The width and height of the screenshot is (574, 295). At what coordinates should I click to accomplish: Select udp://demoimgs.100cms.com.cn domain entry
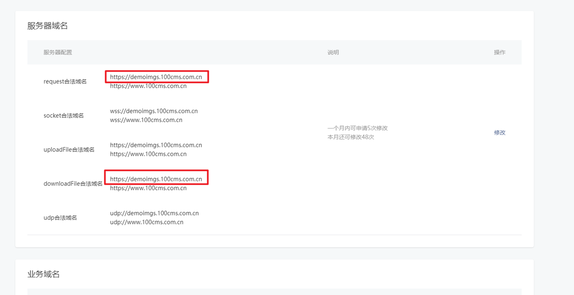(154, 213)
